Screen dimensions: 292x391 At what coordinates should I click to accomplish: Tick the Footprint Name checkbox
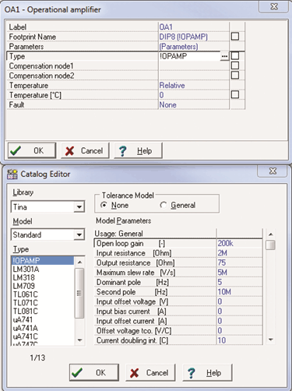(235, 37)
